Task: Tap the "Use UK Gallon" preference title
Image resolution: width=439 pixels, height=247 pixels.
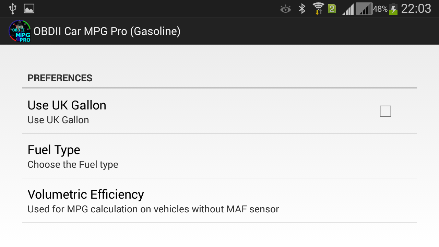Action: [67, 105]
